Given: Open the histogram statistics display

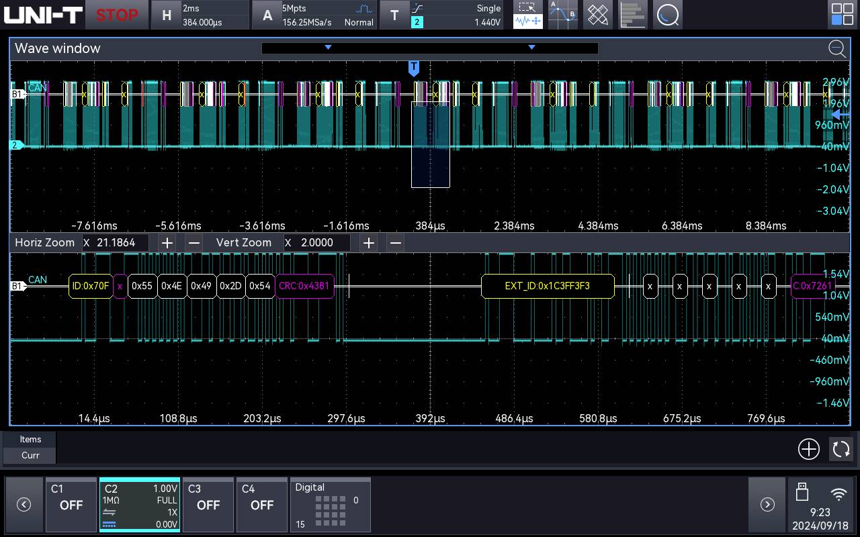Looking at the screenshot, I should point(633,14).
